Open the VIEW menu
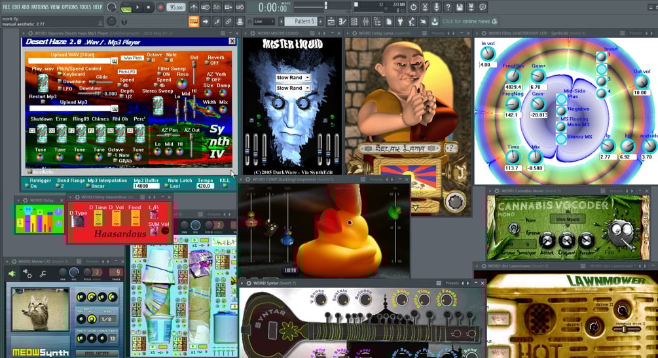 [x=56, y=7]
